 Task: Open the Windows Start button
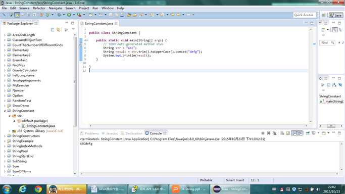[x=7, y=189]
